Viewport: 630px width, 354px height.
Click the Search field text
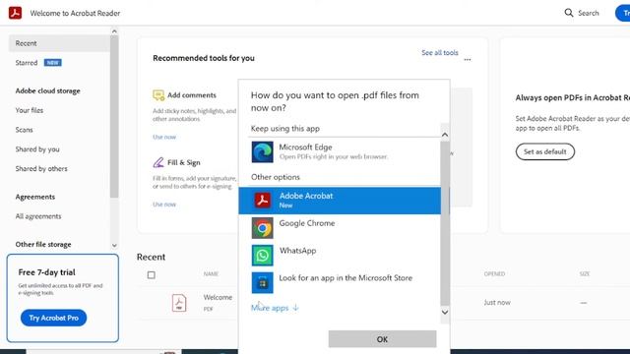point(589,13)
